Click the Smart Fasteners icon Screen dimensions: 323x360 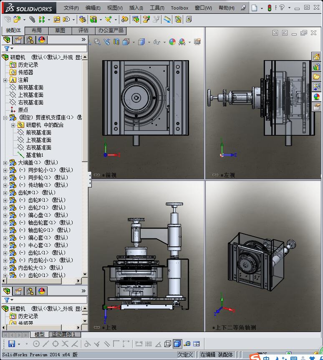[x=57, y=20]
